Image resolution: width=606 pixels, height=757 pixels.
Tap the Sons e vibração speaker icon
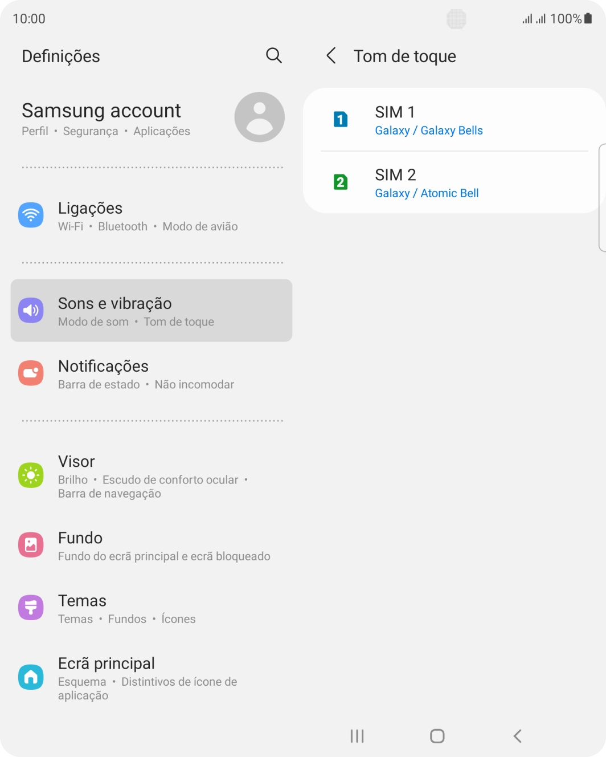[x=31, y=310]
